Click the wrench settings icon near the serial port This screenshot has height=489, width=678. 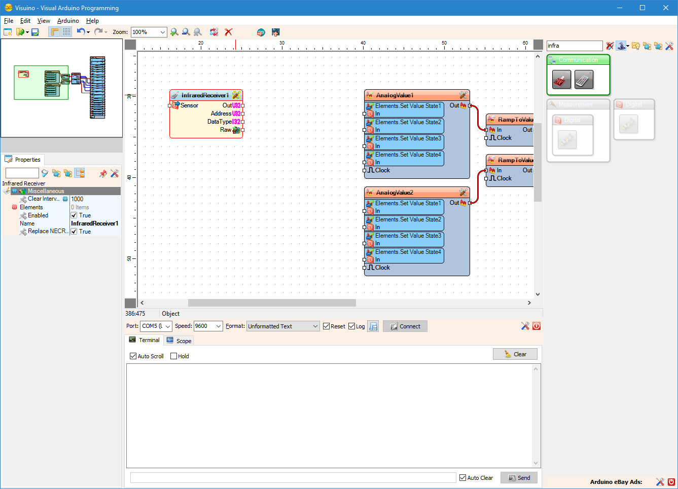coord(525,326)
